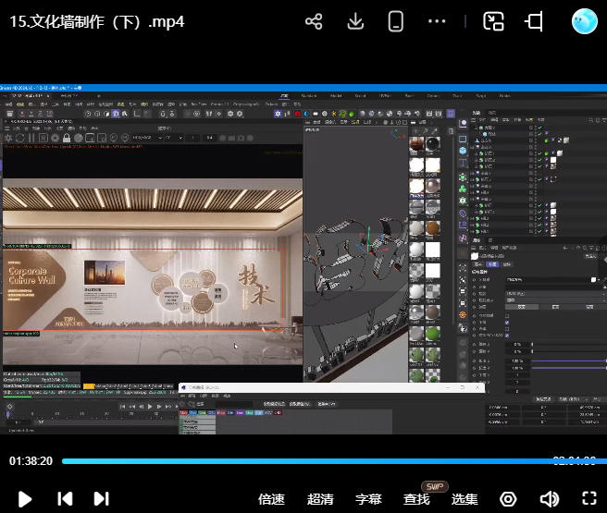Viewport: 607px width, 513px height.
Task: Toggle subtitles with the 字幕 button
Action: pos(368,499)
